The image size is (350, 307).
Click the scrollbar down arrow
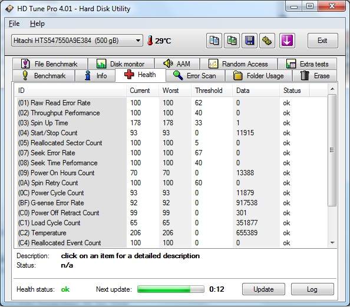pyautogui.click(x=332, y=242)
